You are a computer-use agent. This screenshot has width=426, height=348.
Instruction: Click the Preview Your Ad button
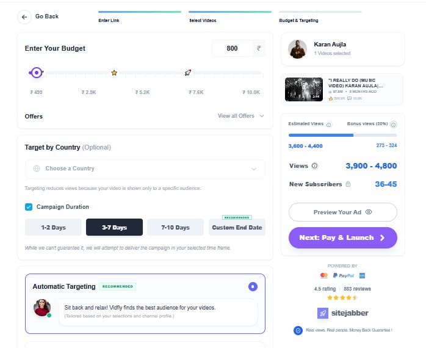[x=342, y=212]
